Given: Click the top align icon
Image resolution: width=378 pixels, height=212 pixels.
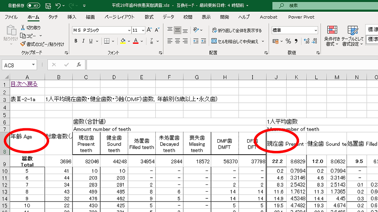Looking at the screenshot, I should click(x=170, y=30).
